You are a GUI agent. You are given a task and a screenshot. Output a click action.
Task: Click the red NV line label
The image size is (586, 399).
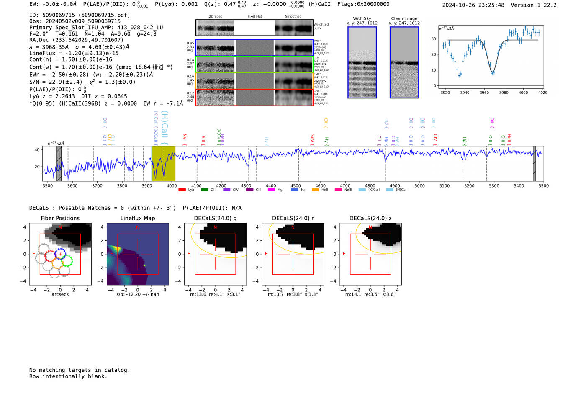(185, 139)
